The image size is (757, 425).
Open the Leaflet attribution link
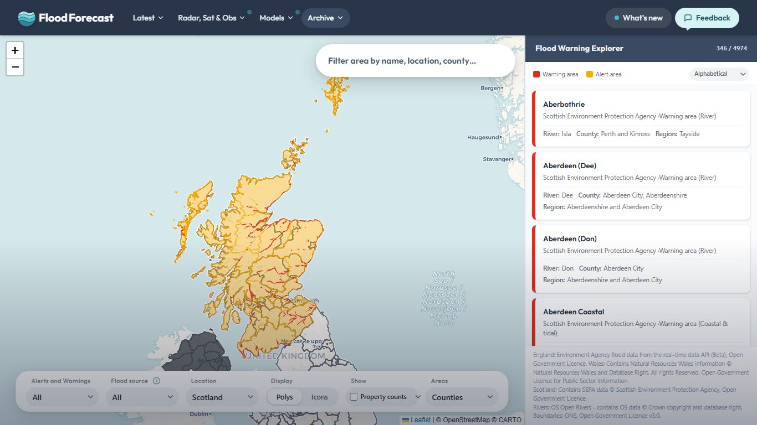(421, 420)
